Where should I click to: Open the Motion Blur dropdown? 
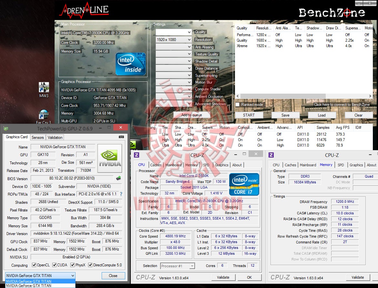click(x=174, y=82)
